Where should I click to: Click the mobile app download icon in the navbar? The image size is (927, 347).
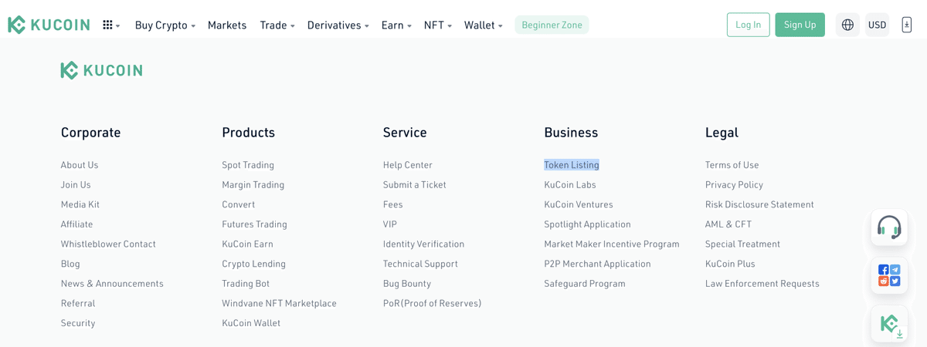(x=907, y=25)
